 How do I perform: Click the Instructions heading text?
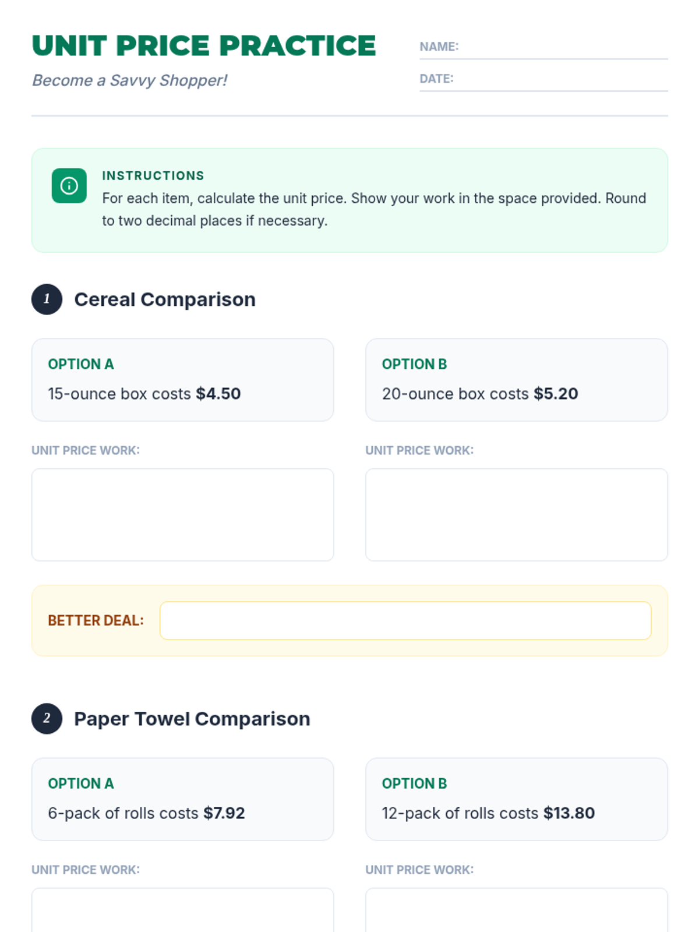point(153,176)
